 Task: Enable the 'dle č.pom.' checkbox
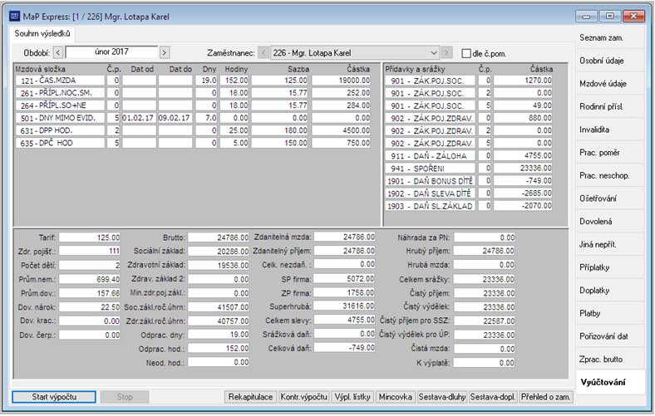click(x=466, y=53)
